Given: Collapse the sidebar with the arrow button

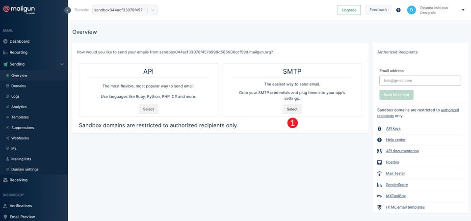Looking at the screenshot, I should pyautogui.click(x=68, y=10).
